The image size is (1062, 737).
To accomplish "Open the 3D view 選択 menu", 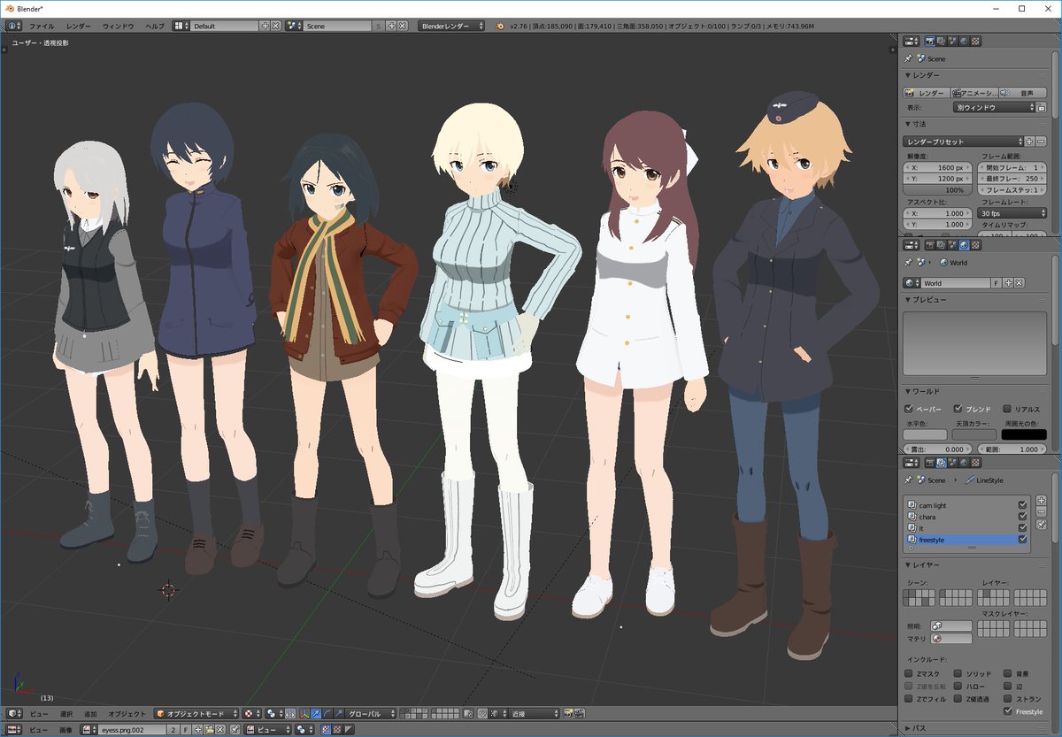I will pos(66,713).
